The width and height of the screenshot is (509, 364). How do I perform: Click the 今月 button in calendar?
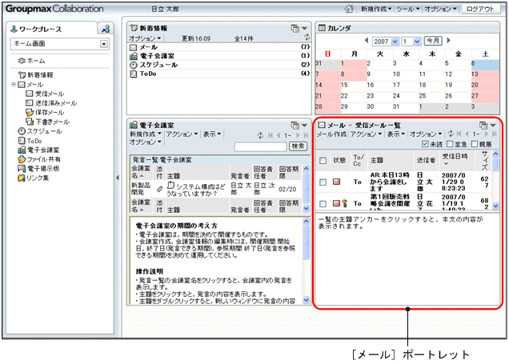(x=433, y=41)
